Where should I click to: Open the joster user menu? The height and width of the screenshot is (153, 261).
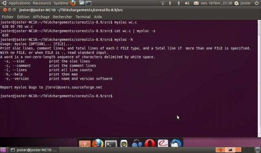(x=243, y=3)
